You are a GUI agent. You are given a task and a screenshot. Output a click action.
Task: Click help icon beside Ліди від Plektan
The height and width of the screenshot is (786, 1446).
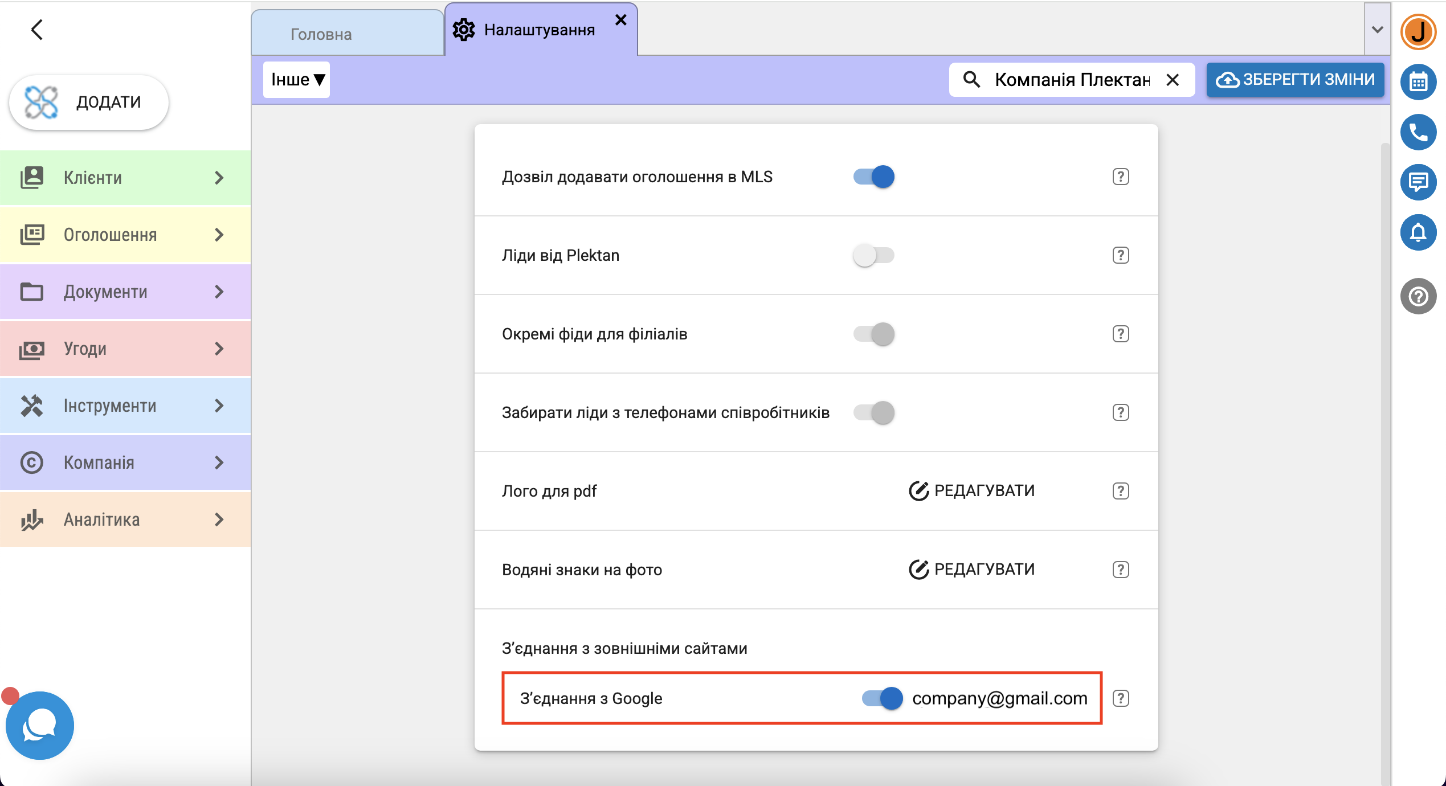(x=1120, y=255)
